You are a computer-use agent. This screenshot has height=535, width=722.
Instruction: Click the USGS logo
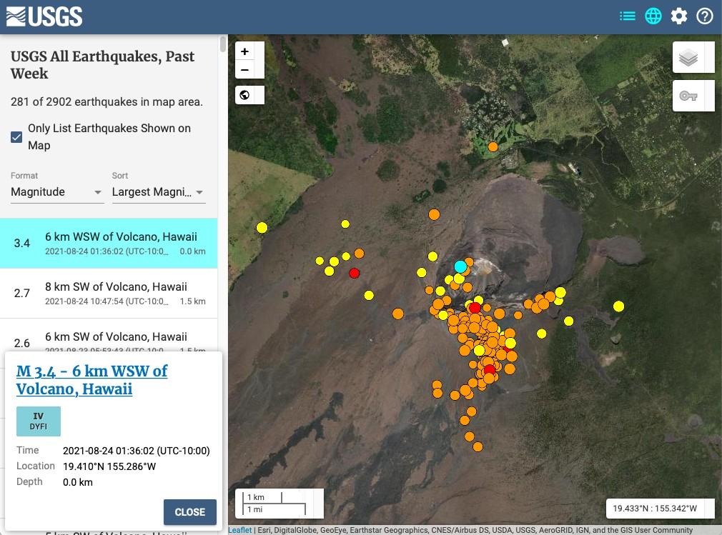point(44,16)
